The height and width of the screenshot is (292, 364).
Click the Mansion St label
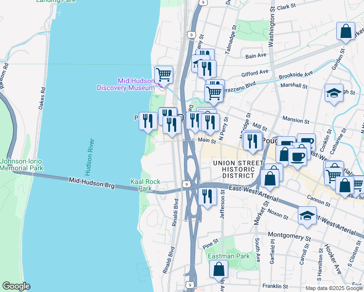296,120
